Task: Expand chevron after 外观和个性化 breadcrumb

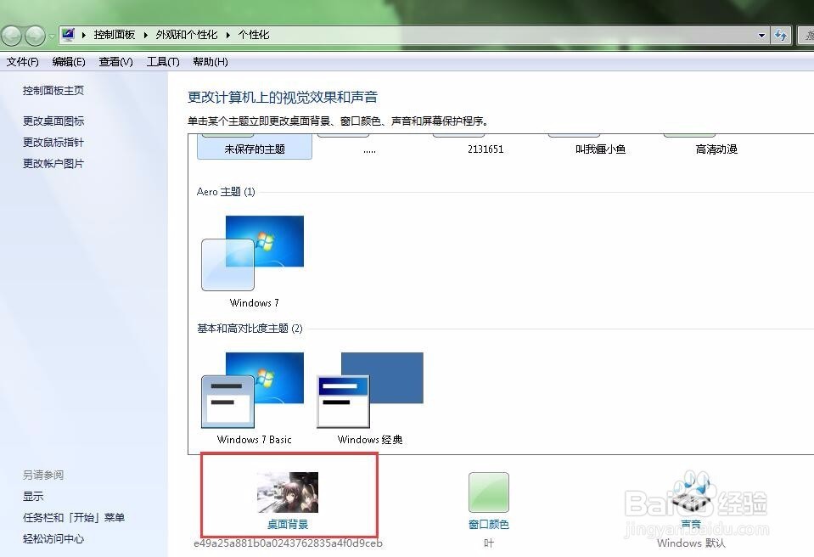Action: [227, 36]
